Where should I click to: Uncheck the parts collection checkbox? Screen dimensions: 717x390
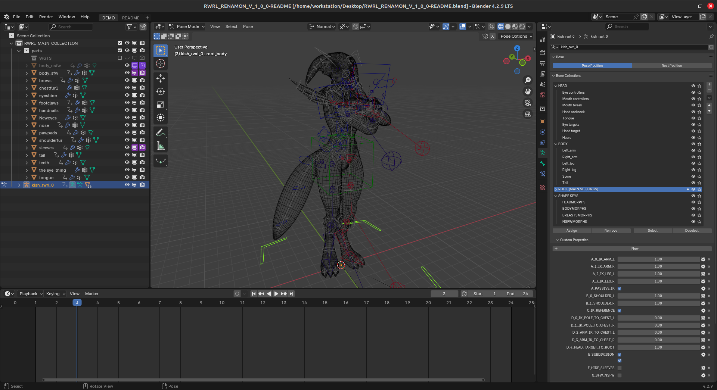click(x=120, y=50)
